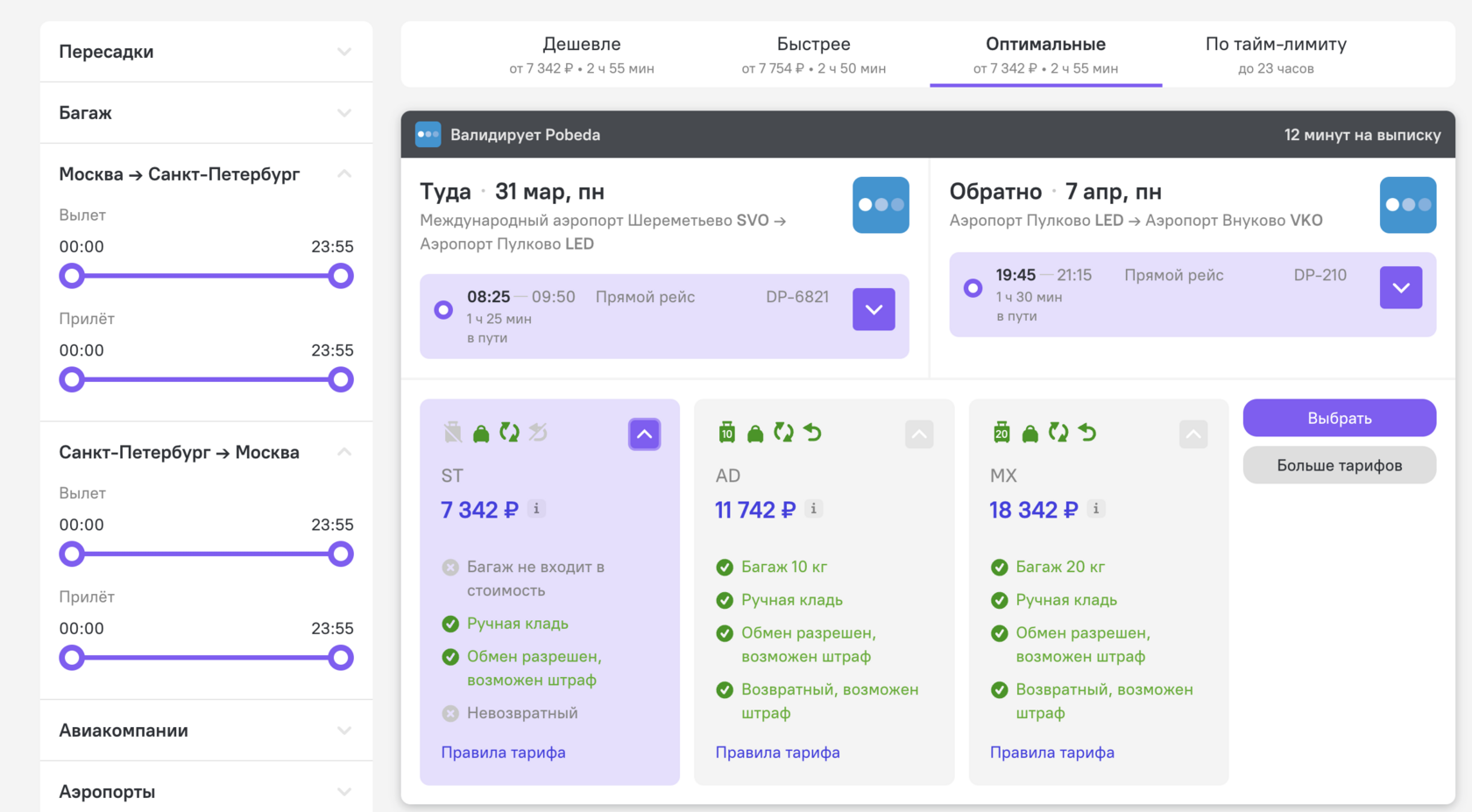Click right handle of Moscow–SPb Прилёт slider

coord(341,379)
